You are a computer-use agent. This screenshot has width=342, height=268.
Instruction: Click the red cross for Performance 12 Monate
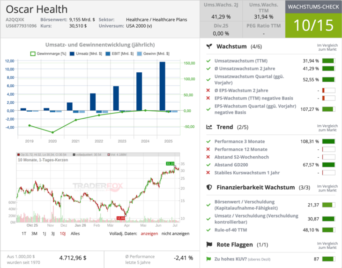(208, 149)
